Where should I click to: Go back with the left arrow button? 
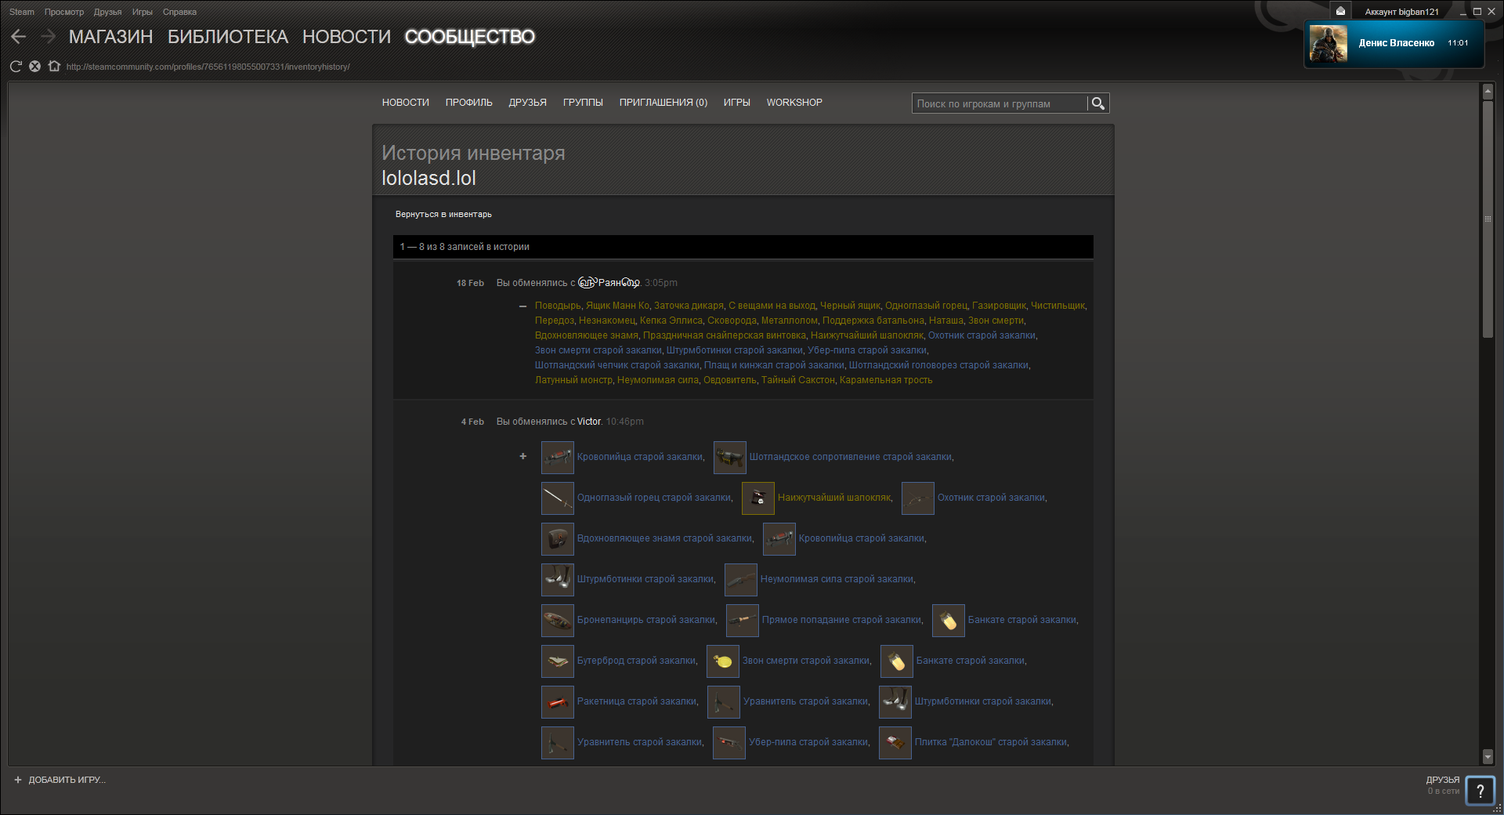(x=19, y=37)
